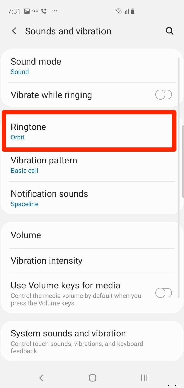Toggle Use Volume keys for media switch
The width and height of the screenshot is (184, 388).
click(x=164, y=293)
